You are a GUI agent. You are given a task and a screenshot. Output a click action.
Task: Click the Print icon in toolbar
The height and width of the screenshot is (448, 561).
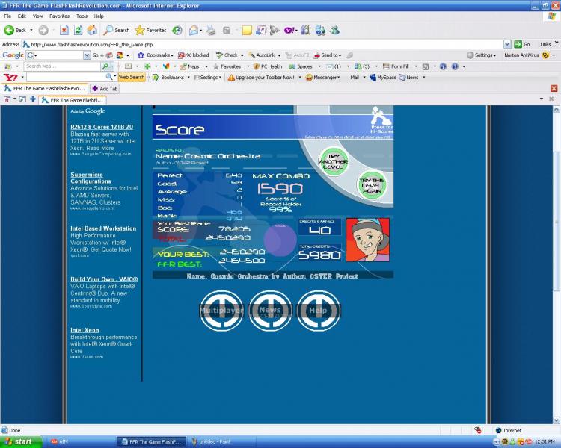(211, 30)
